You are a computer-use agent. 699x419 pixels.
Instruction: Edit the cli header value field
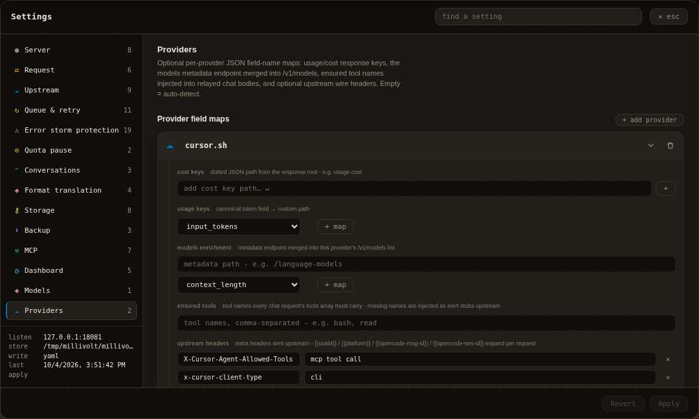pos(480,378)
